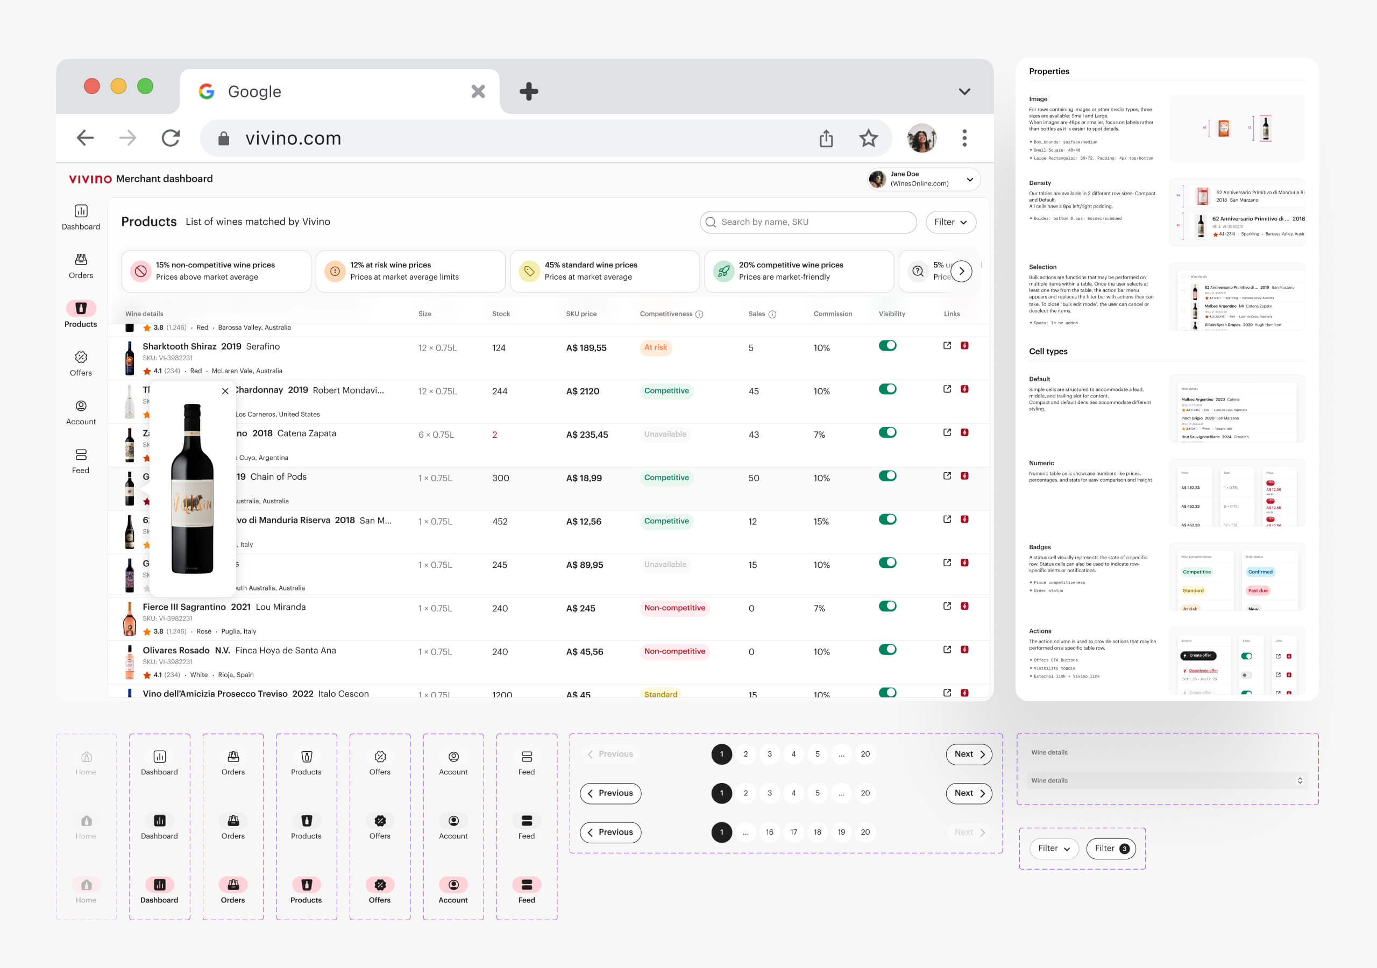The width and height of the screenshot is (1377, 968).
Task: Open a new tab with the plus icon
Action: click(528, 92)
